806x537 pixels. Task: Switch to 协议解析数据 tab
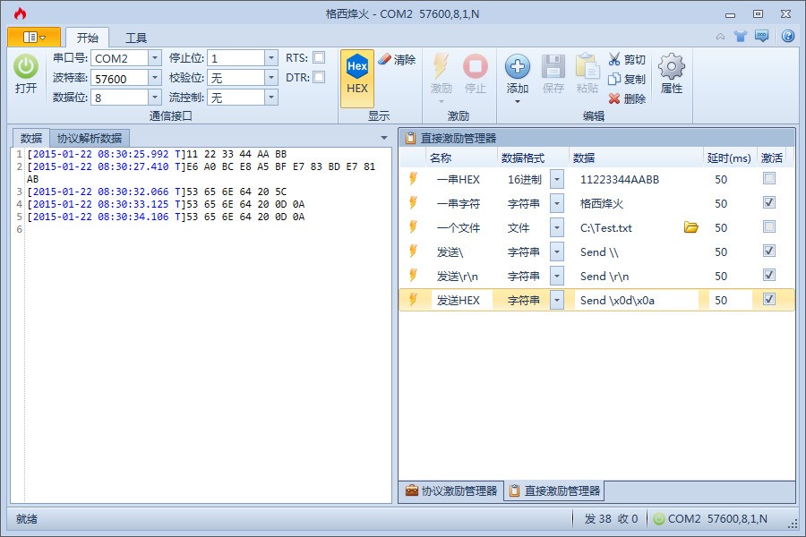point(90,138)
